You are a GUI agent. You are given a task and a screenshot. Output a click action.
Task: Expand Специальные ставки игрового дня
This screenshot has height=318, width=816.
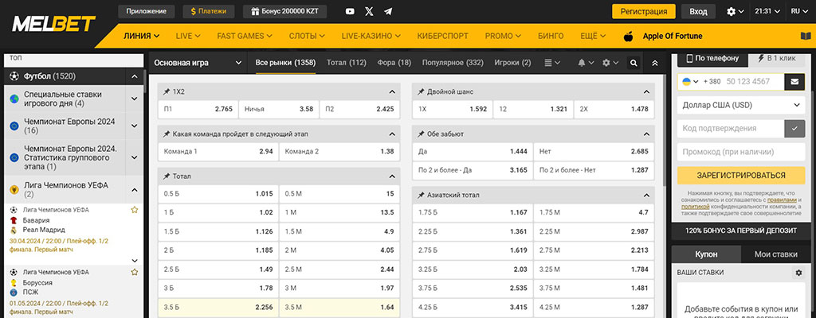134,99
